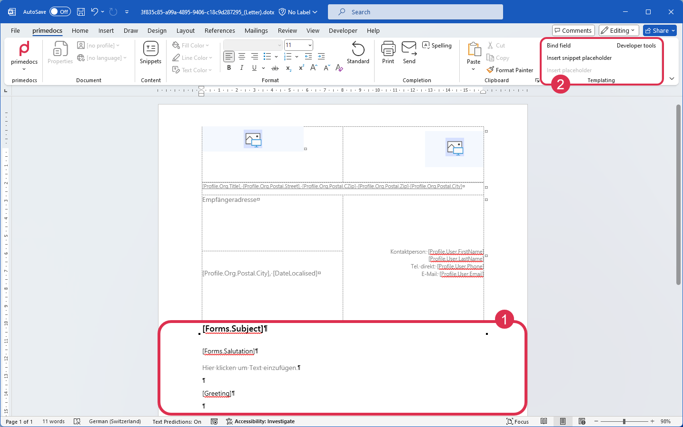Center align text
683x427 pixels.
[x=242, y=57]
